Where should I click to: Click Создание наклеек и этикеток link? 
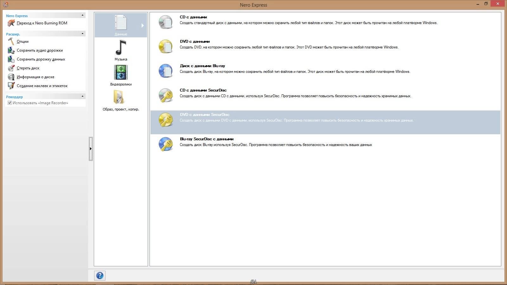(x=42, y=86)
